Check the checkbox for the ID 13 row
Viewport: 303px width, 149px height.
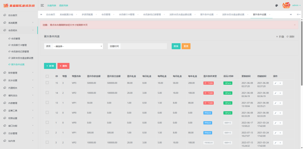47,103
